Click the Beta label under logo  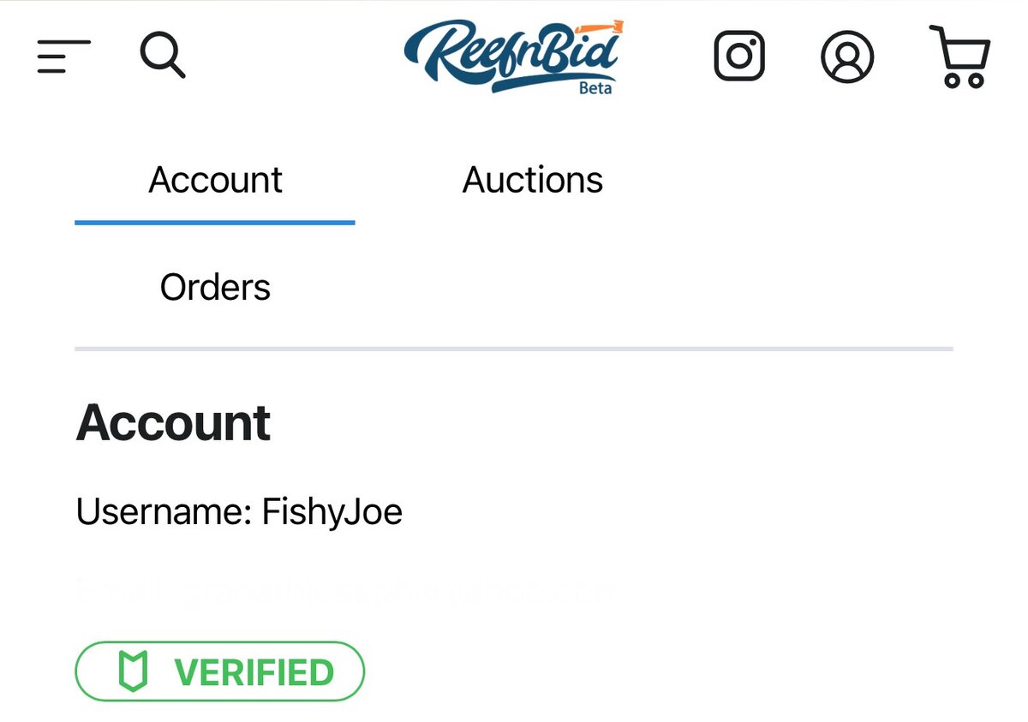595,88
